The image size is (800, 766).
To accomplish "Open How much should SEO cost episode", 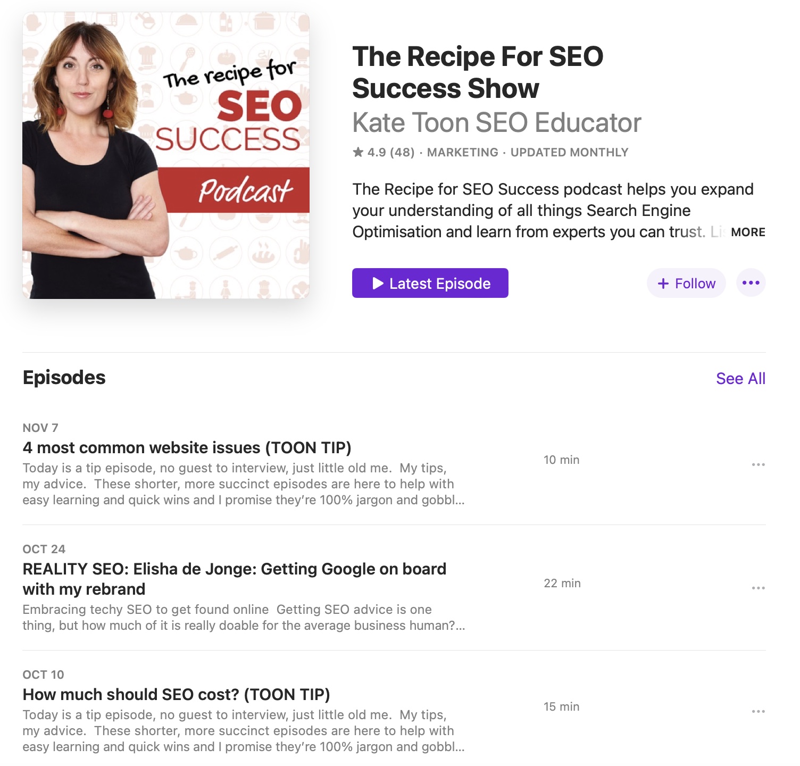I will 176,694.
